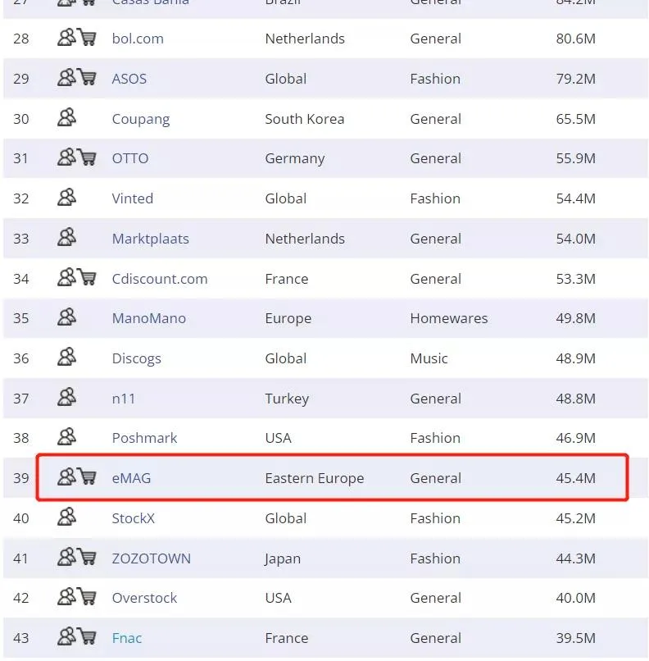The height and width of the screenshot is (661, 649).
Task: Click the people icon beside Fnac
Action: pyautogui.click(x=67, y=637)
